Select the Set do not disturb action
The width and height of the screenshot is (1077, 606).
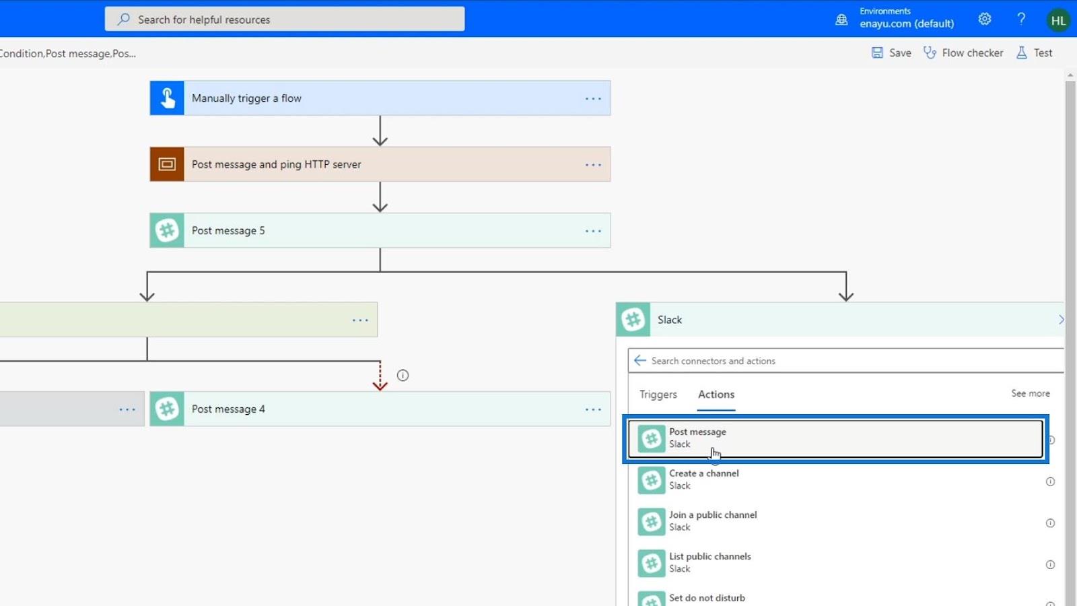coord(835,598)
